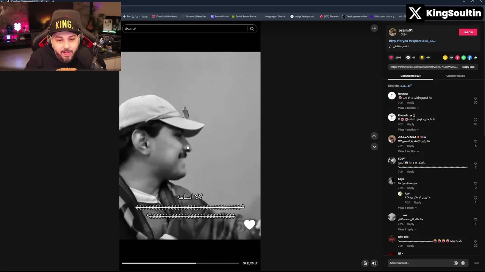This screenshot has height=272, width=485.
Task: Open the Pinterest bookmark
Action: click(x=329, y=17)
